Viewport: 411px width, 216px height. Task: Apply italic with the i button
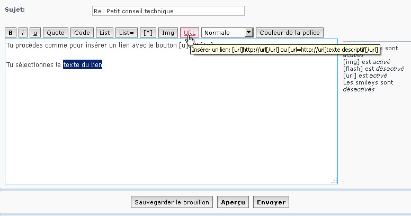(x=23, y=33)
